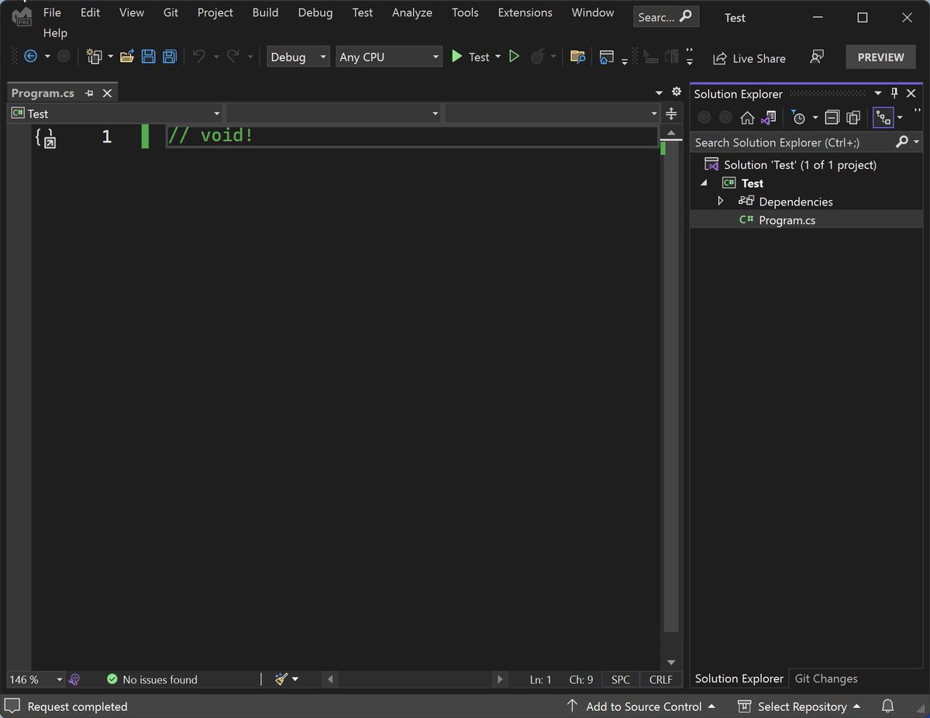The width and height of the screenshot is (930, 718).
Task: Open the notifications bell in status bar
Action: click(888, 706)
